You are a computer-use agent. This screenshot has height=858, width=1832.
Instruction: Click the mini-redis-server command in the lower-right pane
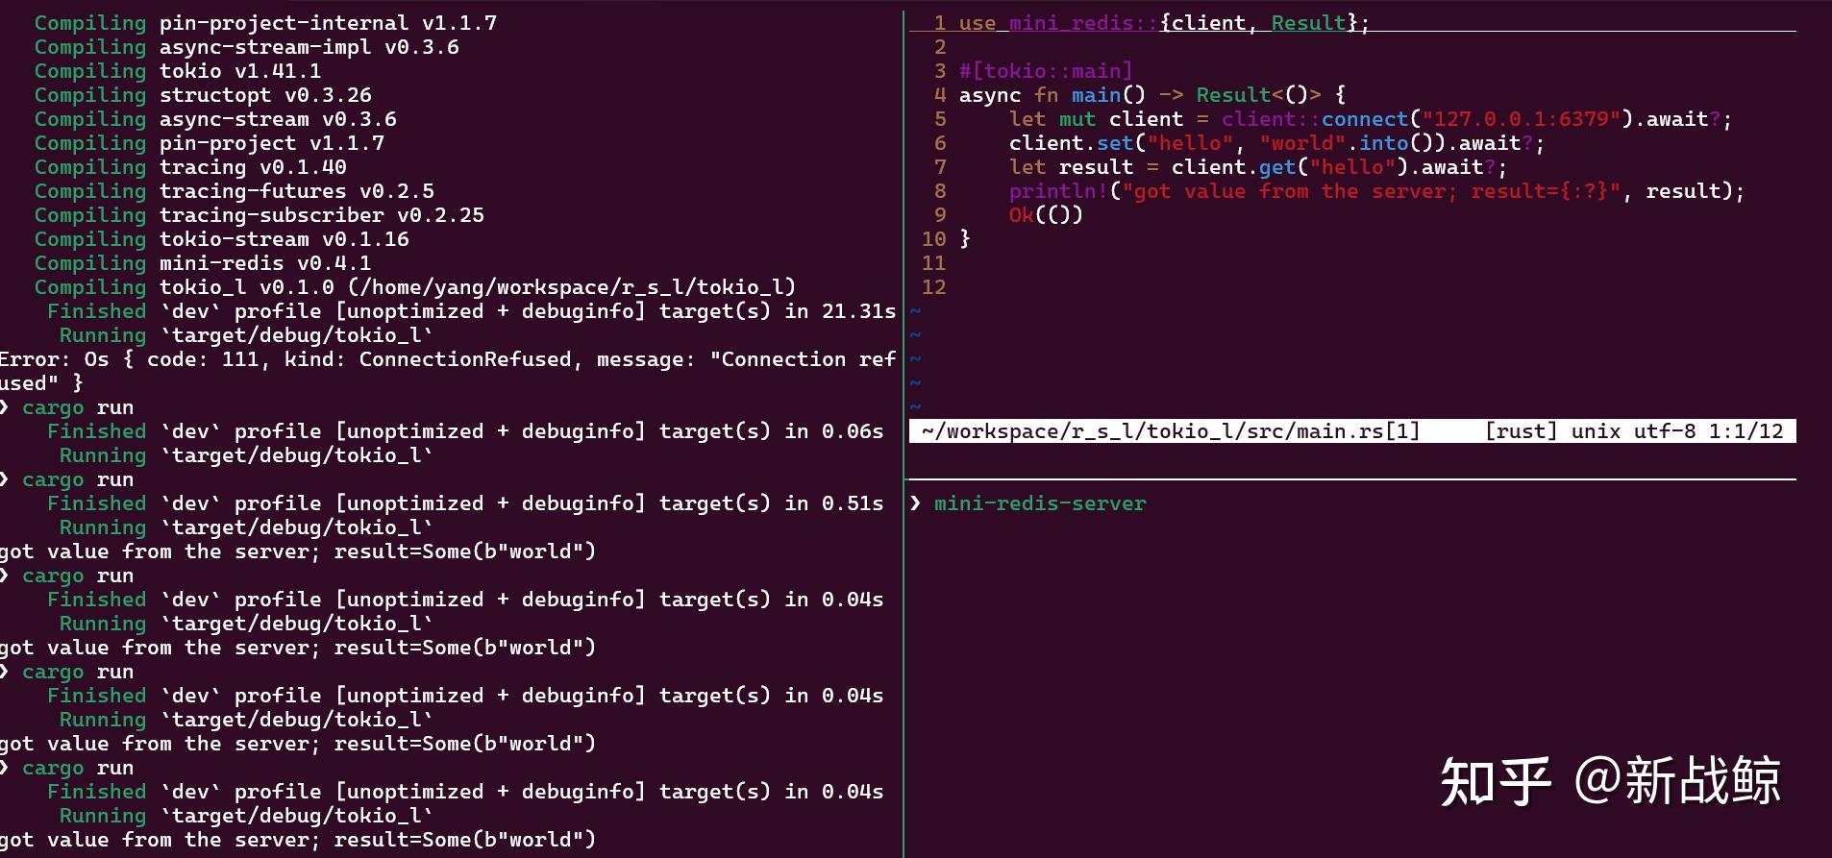[1040, 503]
